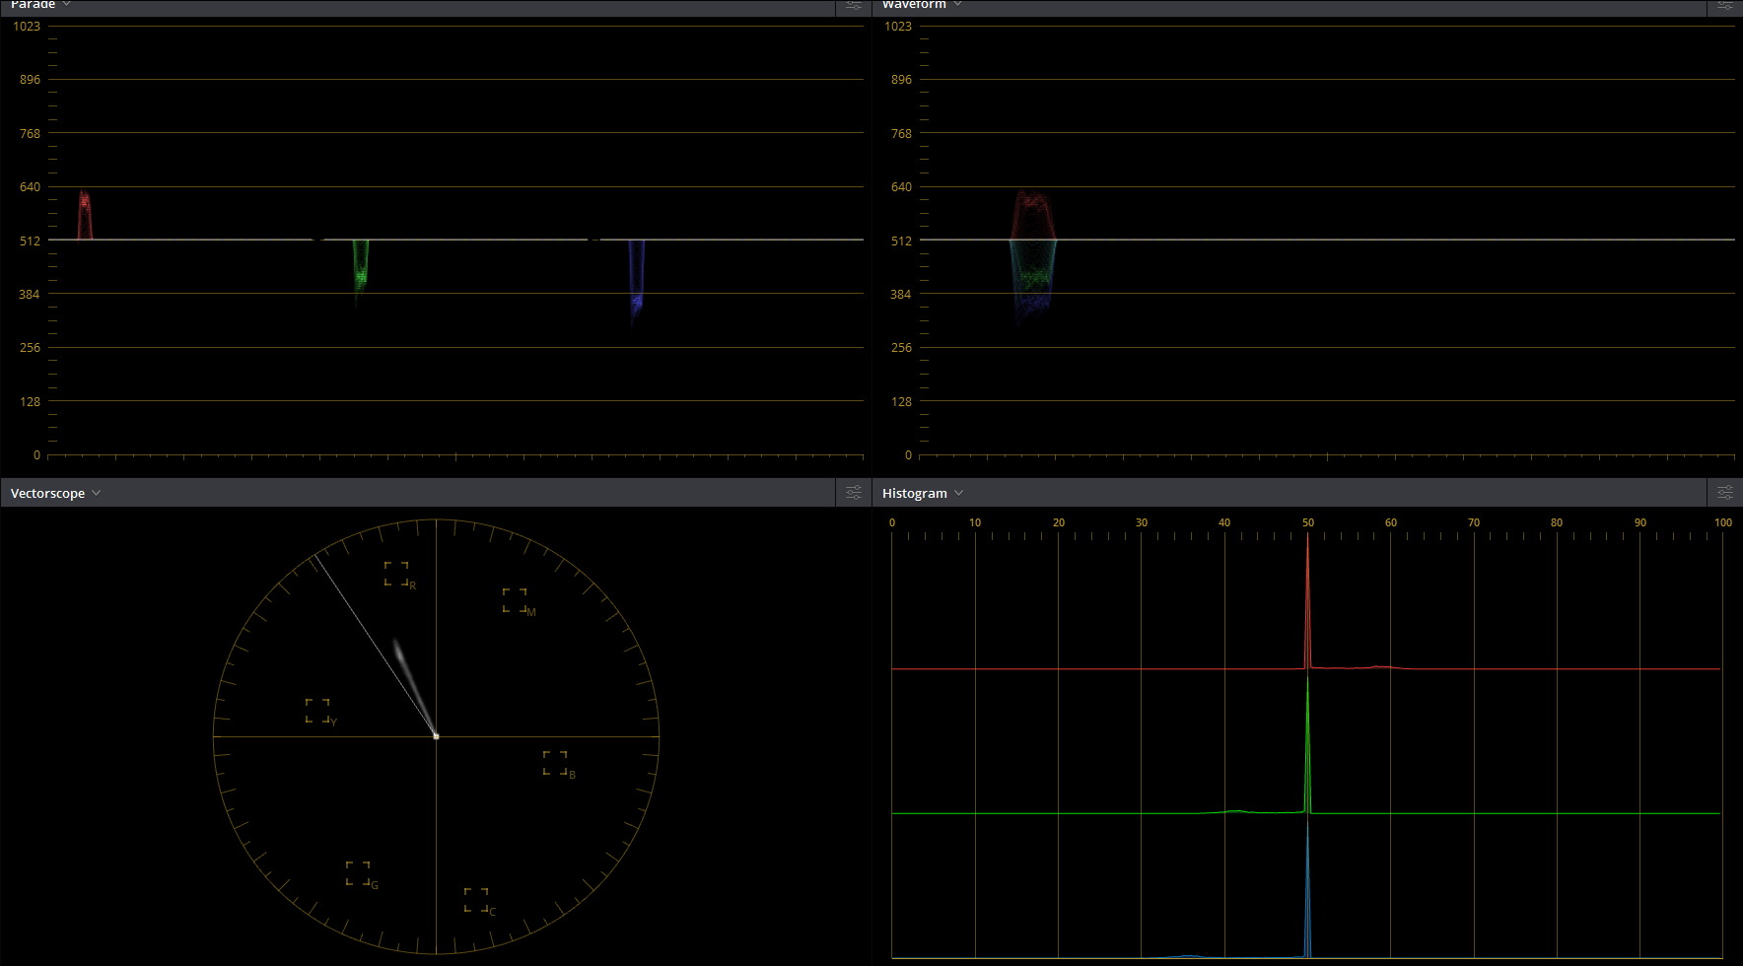Click the 20 mark on Histogram scale
1743x966 pixels.
point(1059,522)
